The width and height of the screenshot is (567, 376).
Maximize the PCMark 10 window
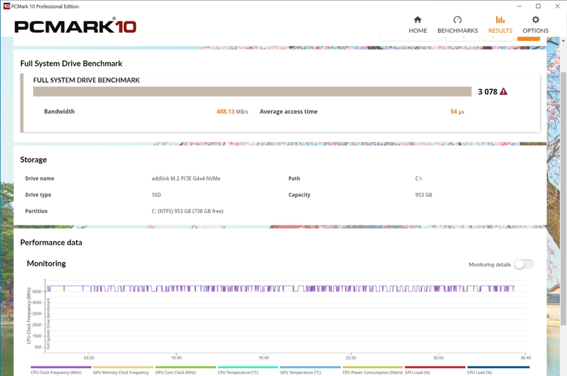click(538, 6)
